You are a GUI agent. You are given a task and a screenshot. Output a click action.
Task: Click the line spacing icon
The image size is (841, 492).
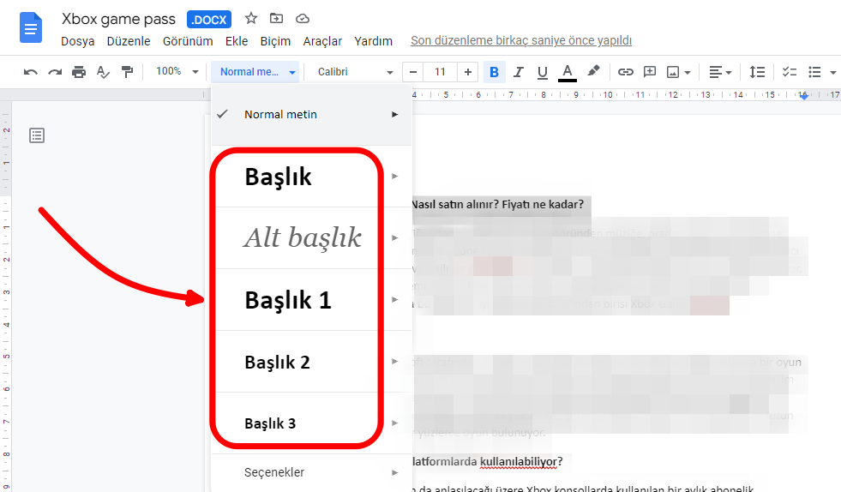(x=757, y=72)
